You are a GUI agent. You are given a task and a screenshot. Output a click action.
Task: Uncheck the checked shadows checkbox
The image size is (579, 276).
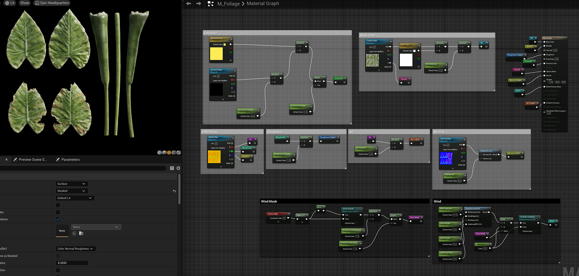(x=58, y=219)
